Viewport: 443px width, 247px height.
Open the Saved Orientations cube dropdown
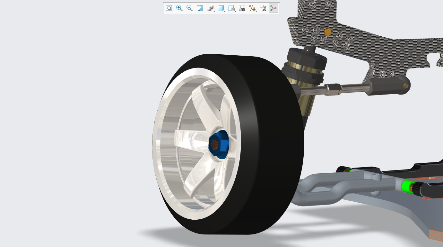click(x=221, y=8)
